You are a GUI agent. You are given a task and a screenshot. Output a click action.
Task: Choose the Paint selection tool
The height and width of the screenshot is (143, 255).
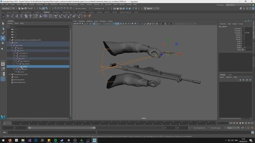[x=3, y=33]
